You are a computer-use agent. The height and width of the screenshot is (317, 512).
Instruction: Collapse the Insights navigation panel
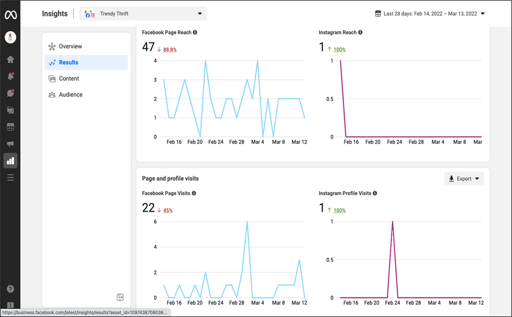click(120, 297)
